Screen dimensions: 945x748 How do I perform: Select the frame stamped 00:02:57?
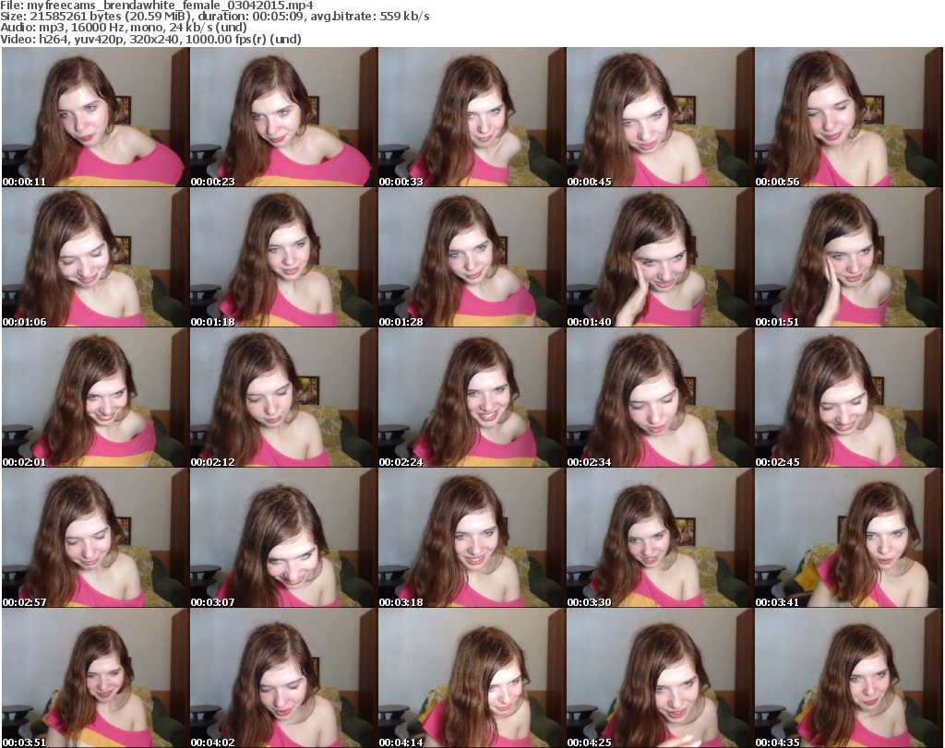tap(95, 539)
